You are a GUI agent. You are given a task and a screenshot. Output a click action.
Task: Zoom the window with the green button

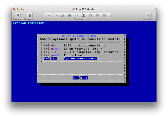pos(22,9)
